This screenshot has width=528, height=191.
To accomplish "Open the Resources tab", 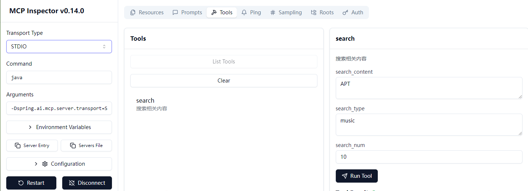I will pyautogui.click(x=147, y=12).
